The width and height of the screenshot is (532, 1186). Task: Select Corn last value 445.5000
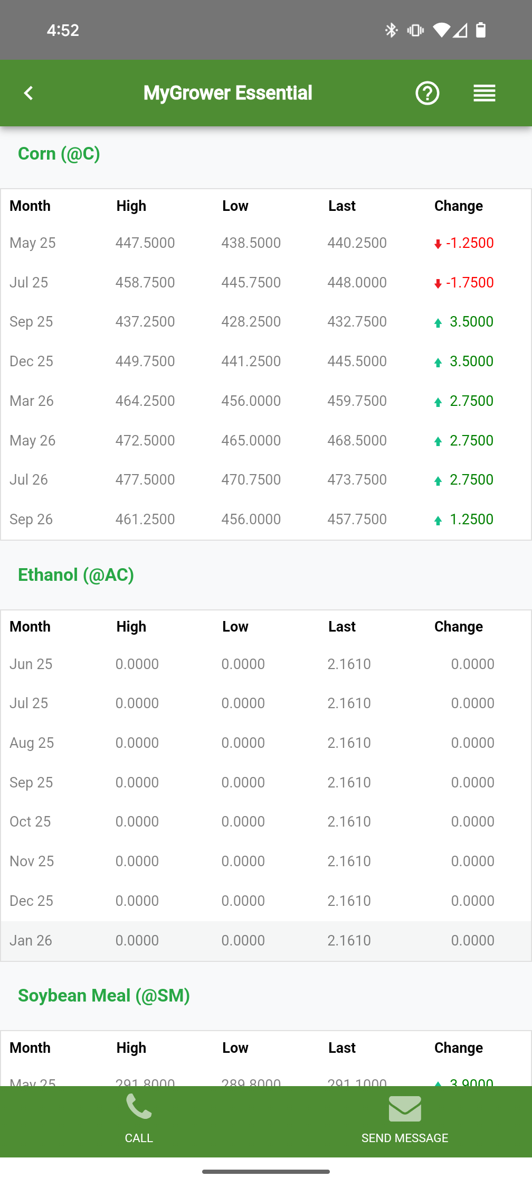point(357,361)
